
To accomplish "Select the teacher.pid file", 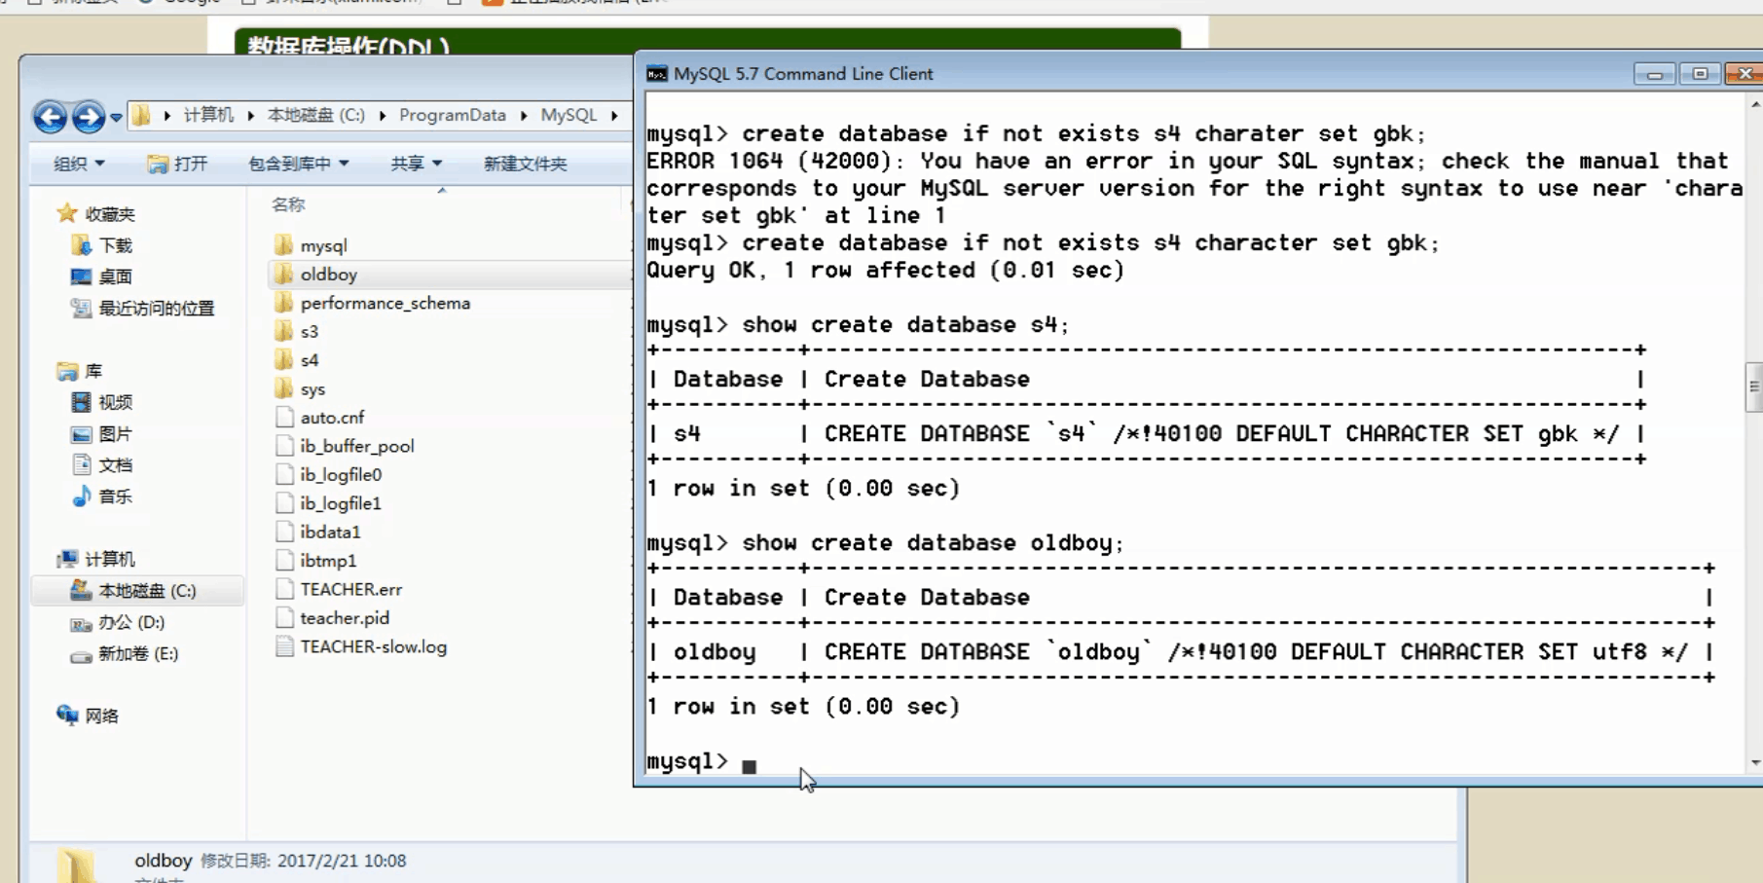I will pyautogui.click(x=345, y=618).
